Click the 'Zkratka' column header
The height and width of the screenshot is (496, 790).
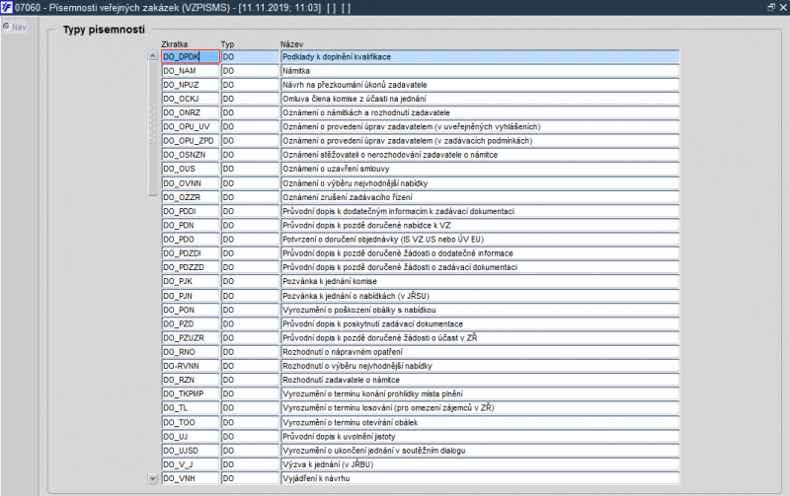175,44
